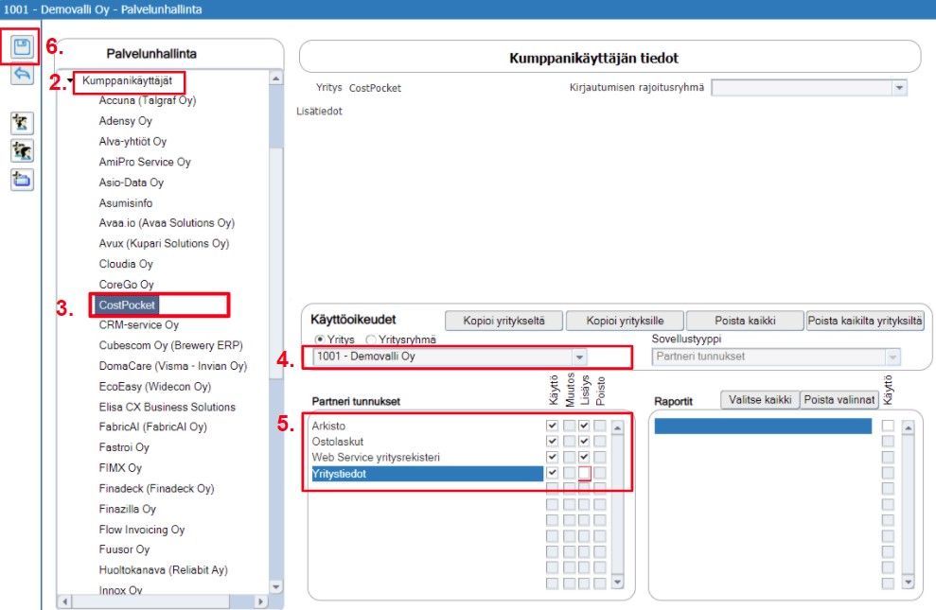936x610 pixels.
Task: Select the highlighted blank row in Raportit
Action: tap(763, 426)
